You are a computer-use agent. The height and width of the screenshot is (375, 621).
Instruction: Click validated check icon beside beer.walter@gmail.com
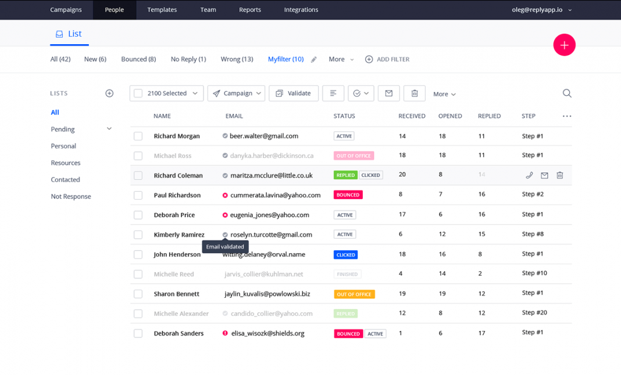(x=225, y=136)
